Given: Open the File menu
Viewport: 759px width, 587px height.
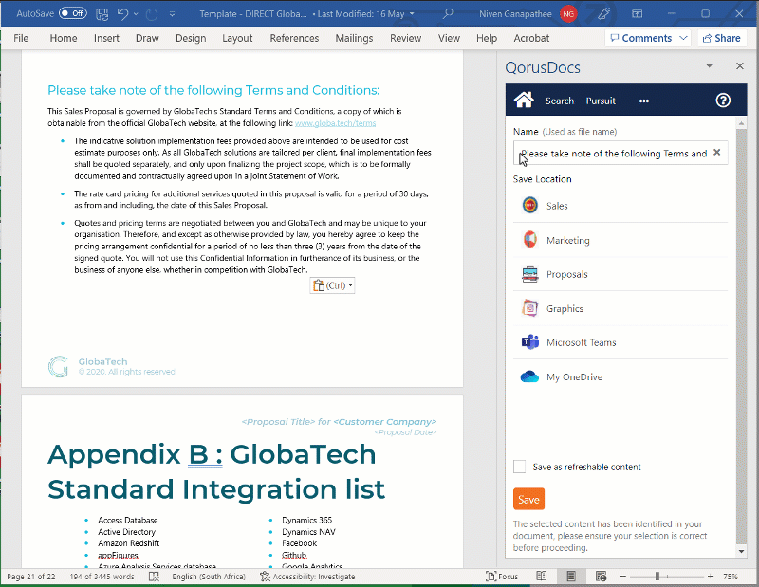Looking at the screenshot, I should click(21, 38).
